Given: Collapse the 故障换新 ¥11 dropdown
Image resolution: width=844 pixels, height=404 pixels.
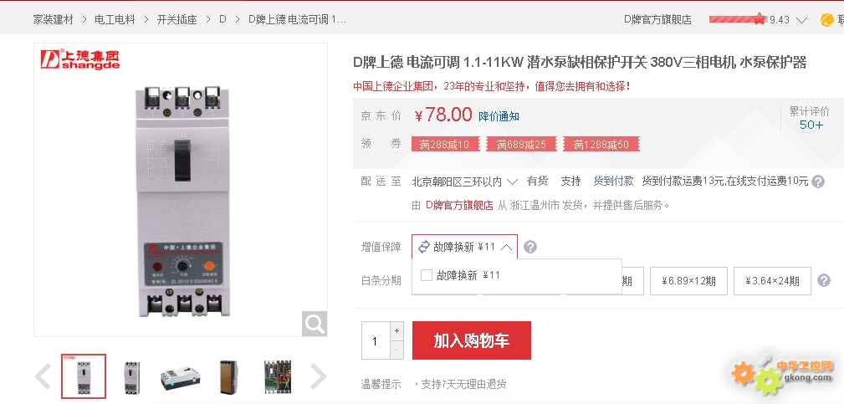Looking at the screenshot, I should 464,247.
